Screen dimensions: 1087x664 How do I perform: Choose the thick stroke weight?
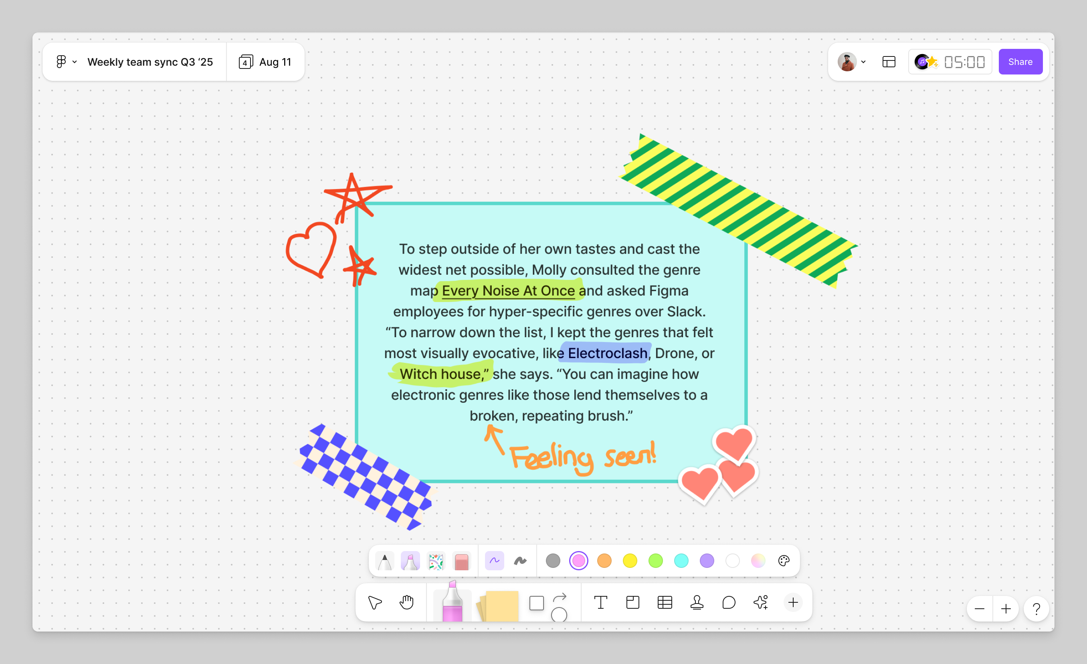coord(520,560)
